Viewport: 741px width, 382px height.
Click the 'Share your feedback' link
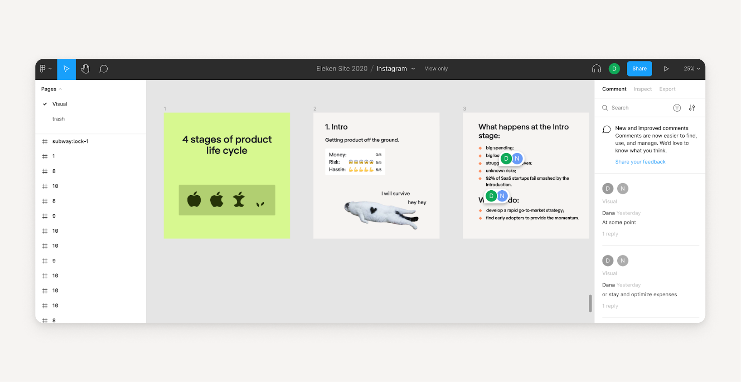(640, 161)
